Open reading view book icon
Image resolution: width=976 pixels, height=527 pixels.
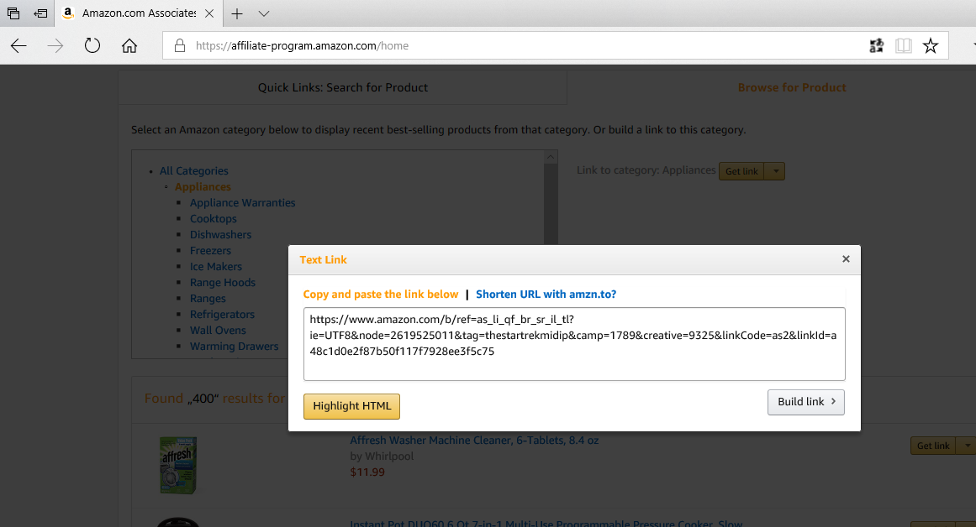[904, 46]
